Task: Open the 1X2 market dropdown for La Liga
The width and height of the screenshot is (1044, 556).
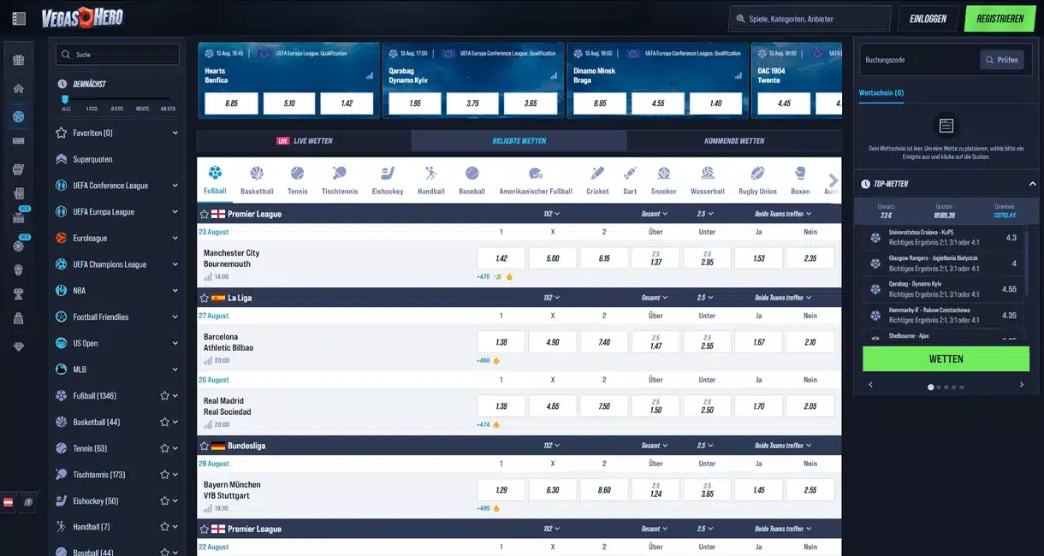Action: (x=552, y=298)
